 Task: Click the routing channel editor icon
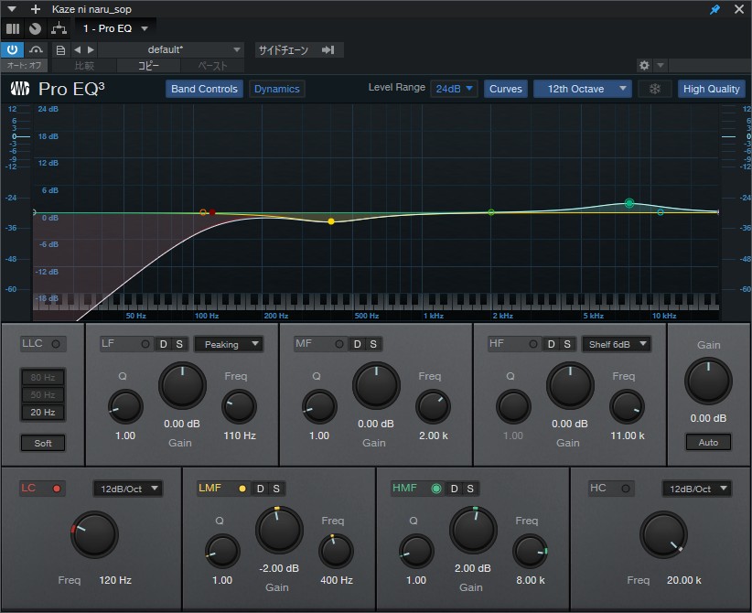58,28
